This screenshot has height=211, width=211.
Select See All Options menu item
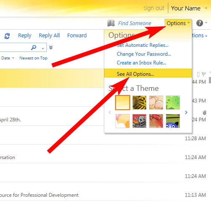(x=148, y=73)
